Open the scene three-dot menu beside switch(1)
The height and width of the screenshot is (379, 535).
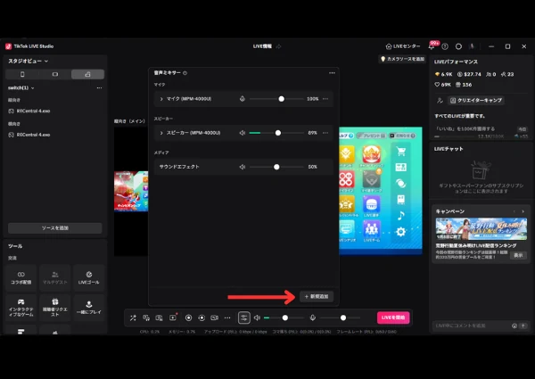coord(99,88)
